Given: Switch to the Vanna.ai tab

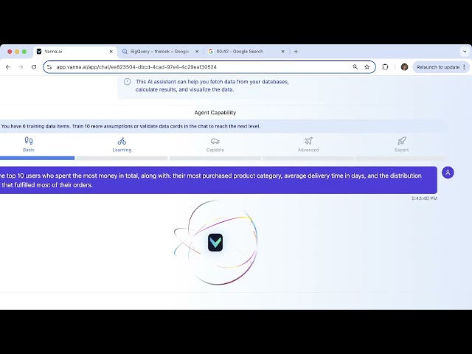Looking at the screenshot, I should tap(75, 52).
